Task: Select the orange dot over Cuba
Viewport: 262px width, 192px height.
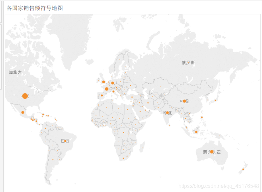Action: point(43,114)
